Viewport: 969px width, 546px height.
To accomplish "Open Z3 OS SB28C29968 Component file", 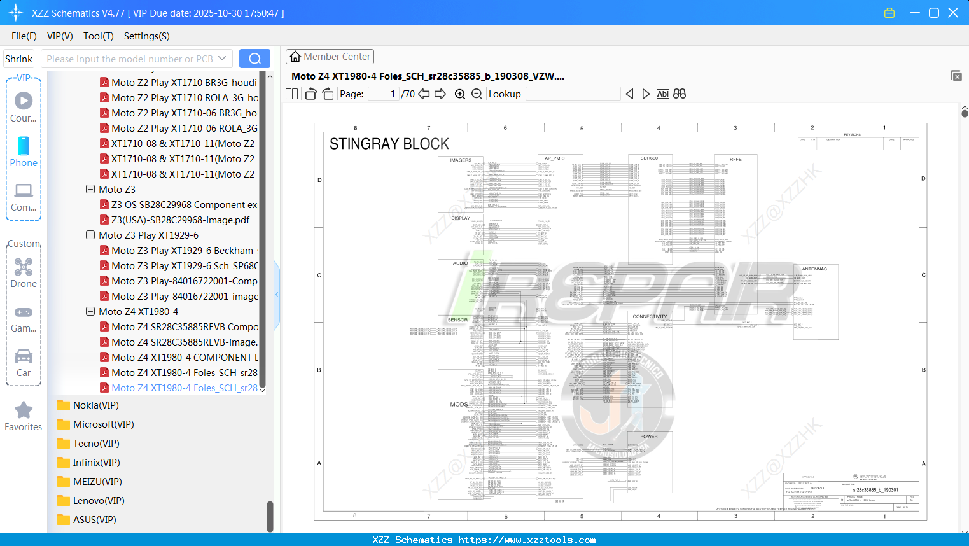I will tap(179, 205).
